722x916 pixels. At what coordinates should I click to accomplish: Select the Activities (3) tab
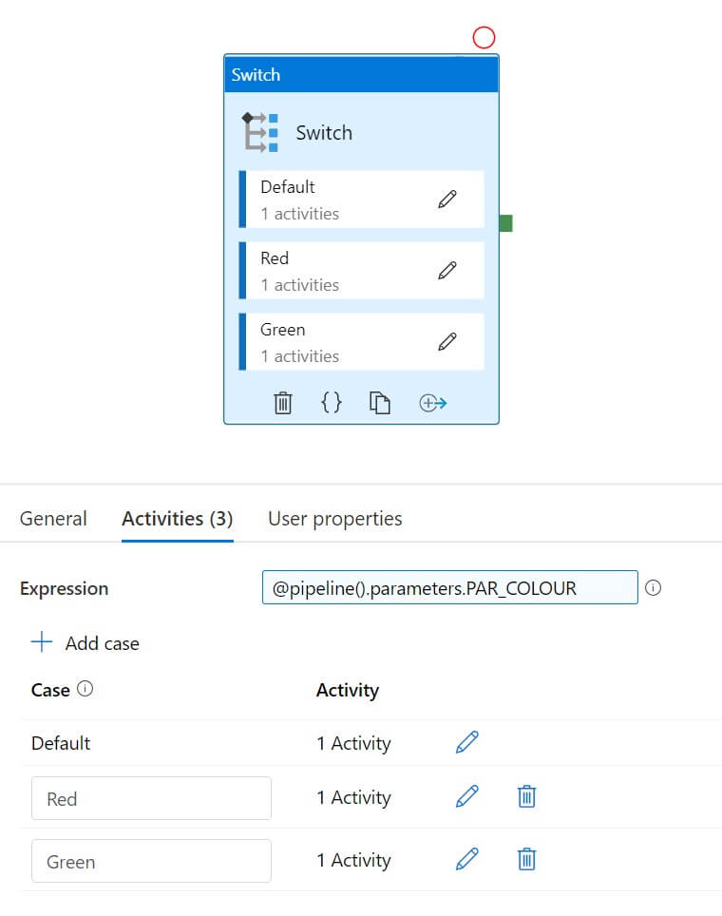[178, 519]
